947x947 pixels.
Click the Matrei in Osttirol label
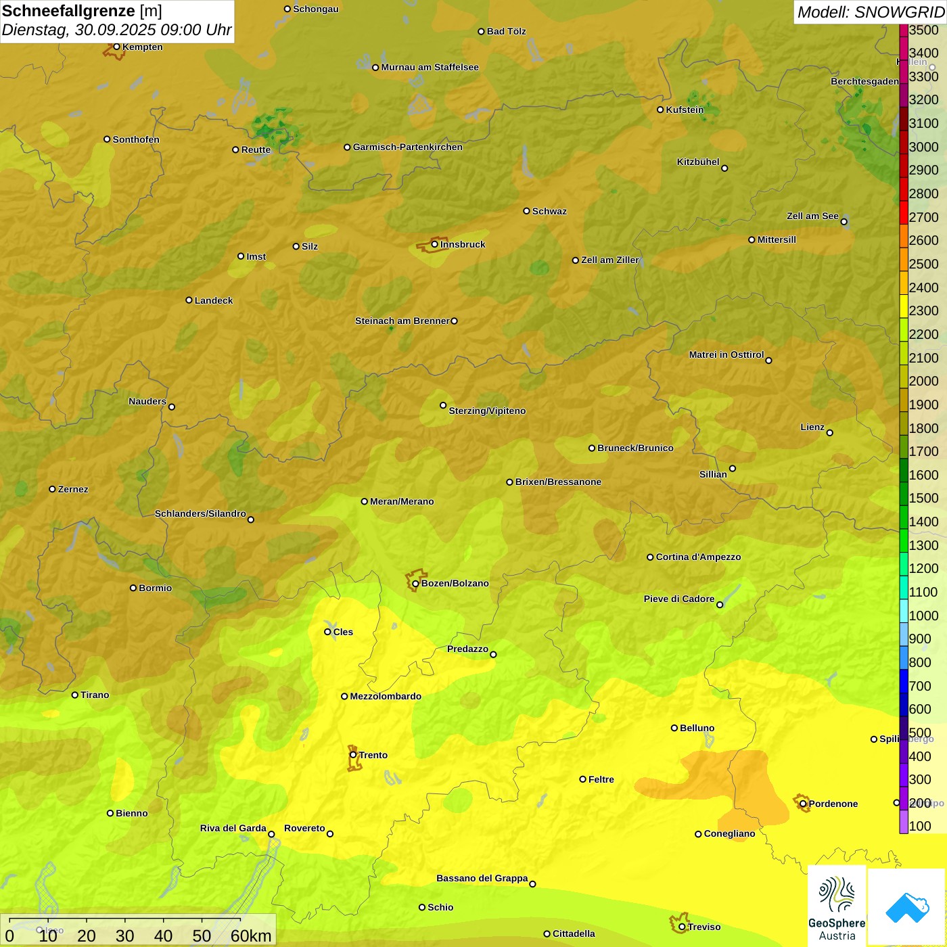coord(726,354)
